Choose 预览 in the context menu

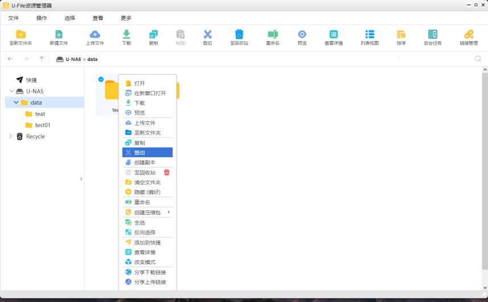click(147, 112)
